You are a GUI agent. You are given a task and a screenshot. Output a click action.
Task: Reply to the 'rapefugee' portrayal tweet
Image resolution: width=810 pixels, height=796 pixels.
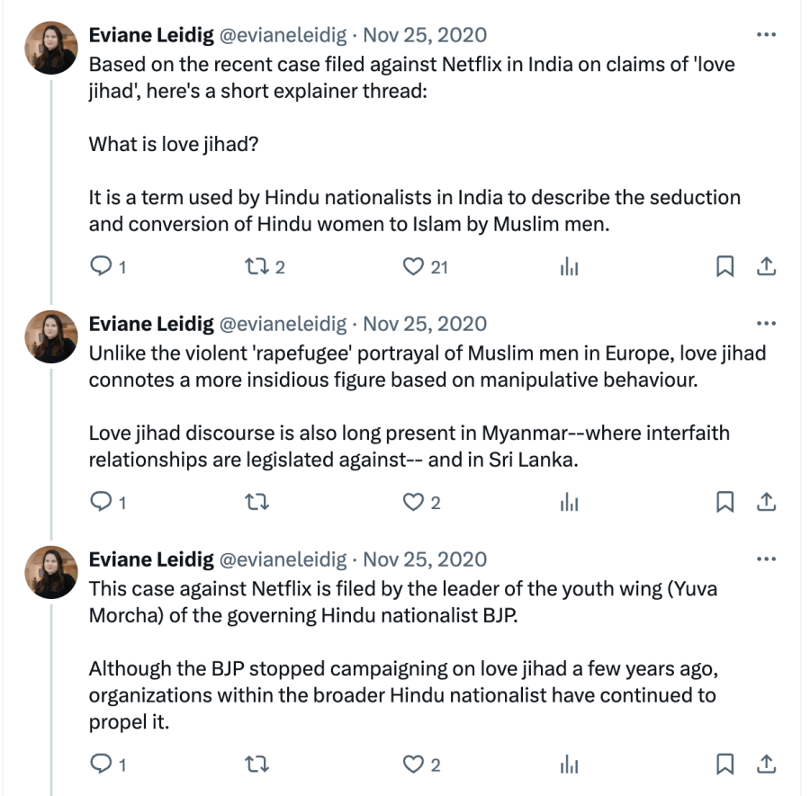point(102,503)
